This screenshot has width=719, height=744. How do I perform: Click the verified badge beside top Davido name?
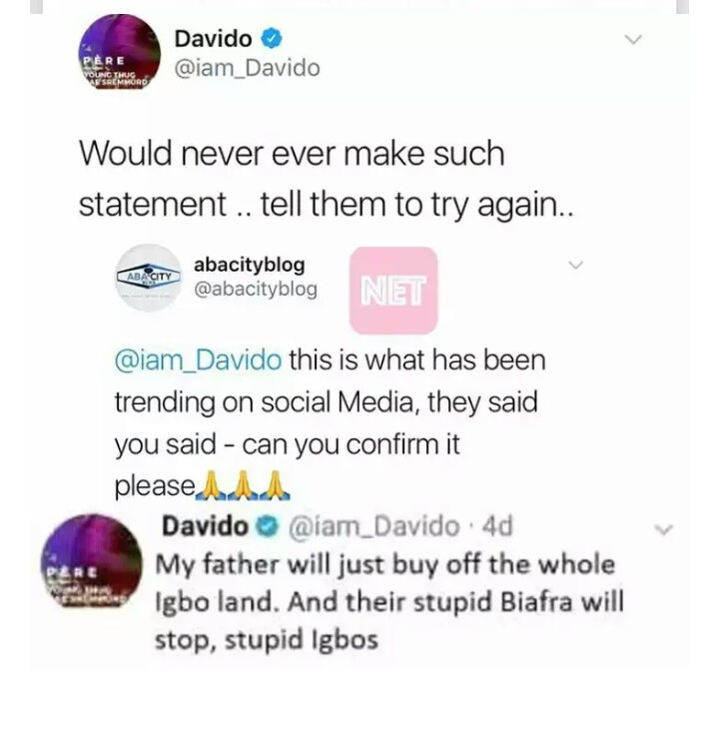click(272, 39)
